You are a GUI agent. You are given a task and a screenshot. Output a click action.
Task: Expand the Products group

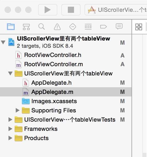[x=10, y=138]
